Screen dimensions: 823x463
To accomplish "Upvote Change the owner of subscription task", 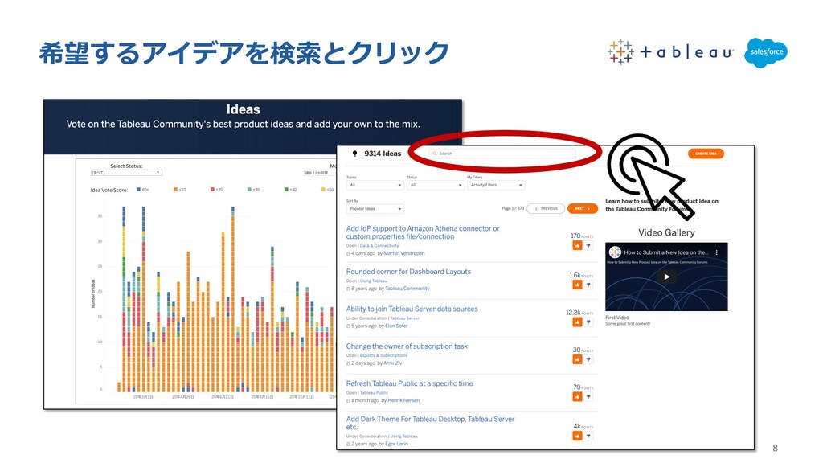I will point(577,359).
